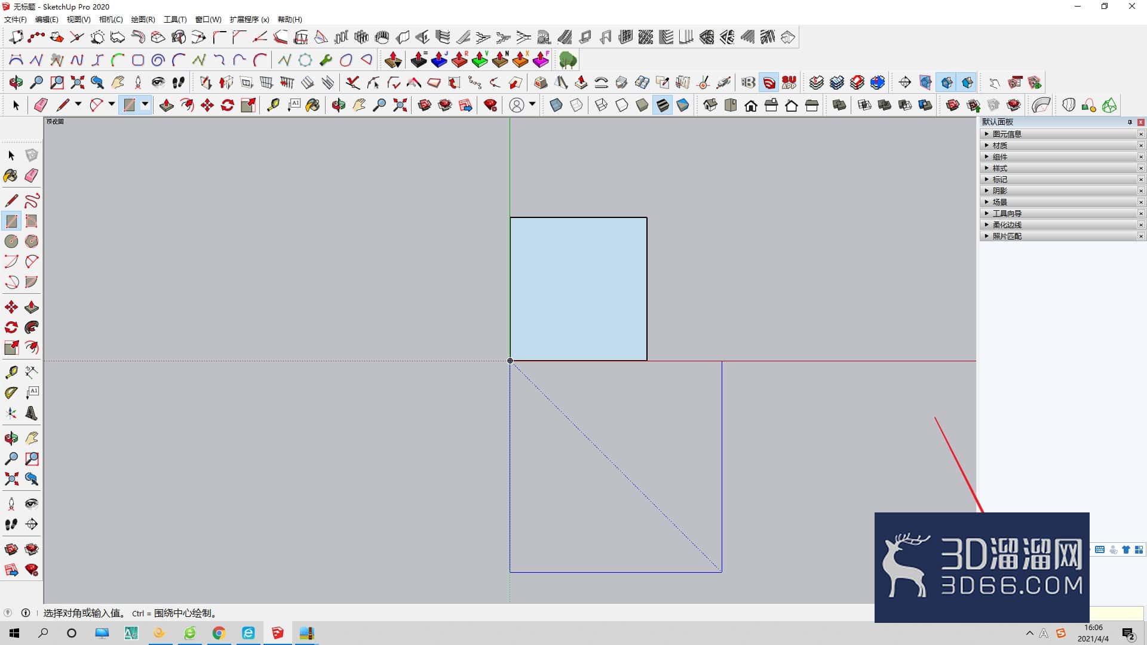Select the Eraser tool in left toolbar
Screen dimensions: 1147x645
[32, 176]
